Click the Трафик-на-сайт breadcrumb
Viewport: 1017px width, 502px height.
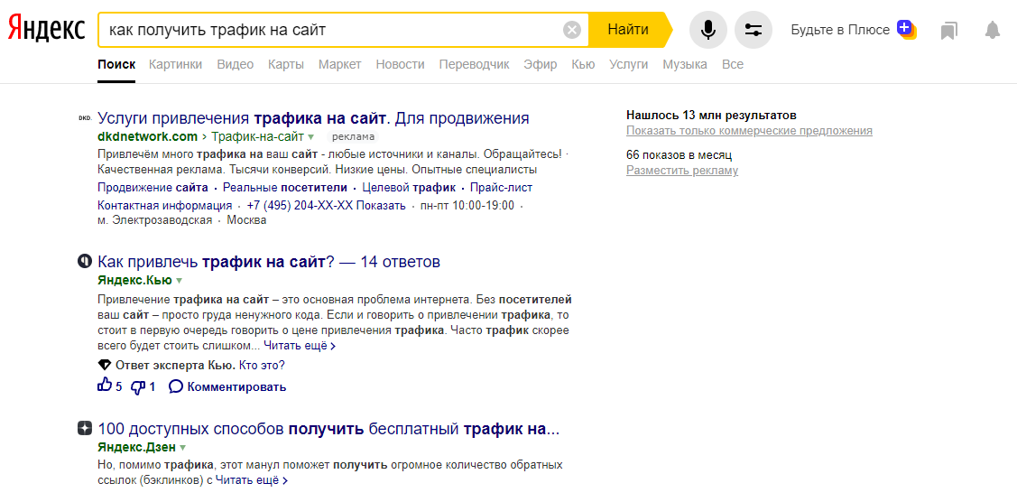click(x=257, y=137)
